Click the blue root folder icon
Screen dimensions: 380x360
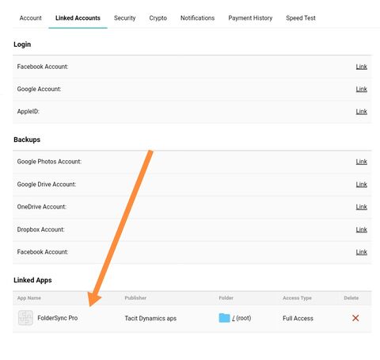tap(224, 318)
